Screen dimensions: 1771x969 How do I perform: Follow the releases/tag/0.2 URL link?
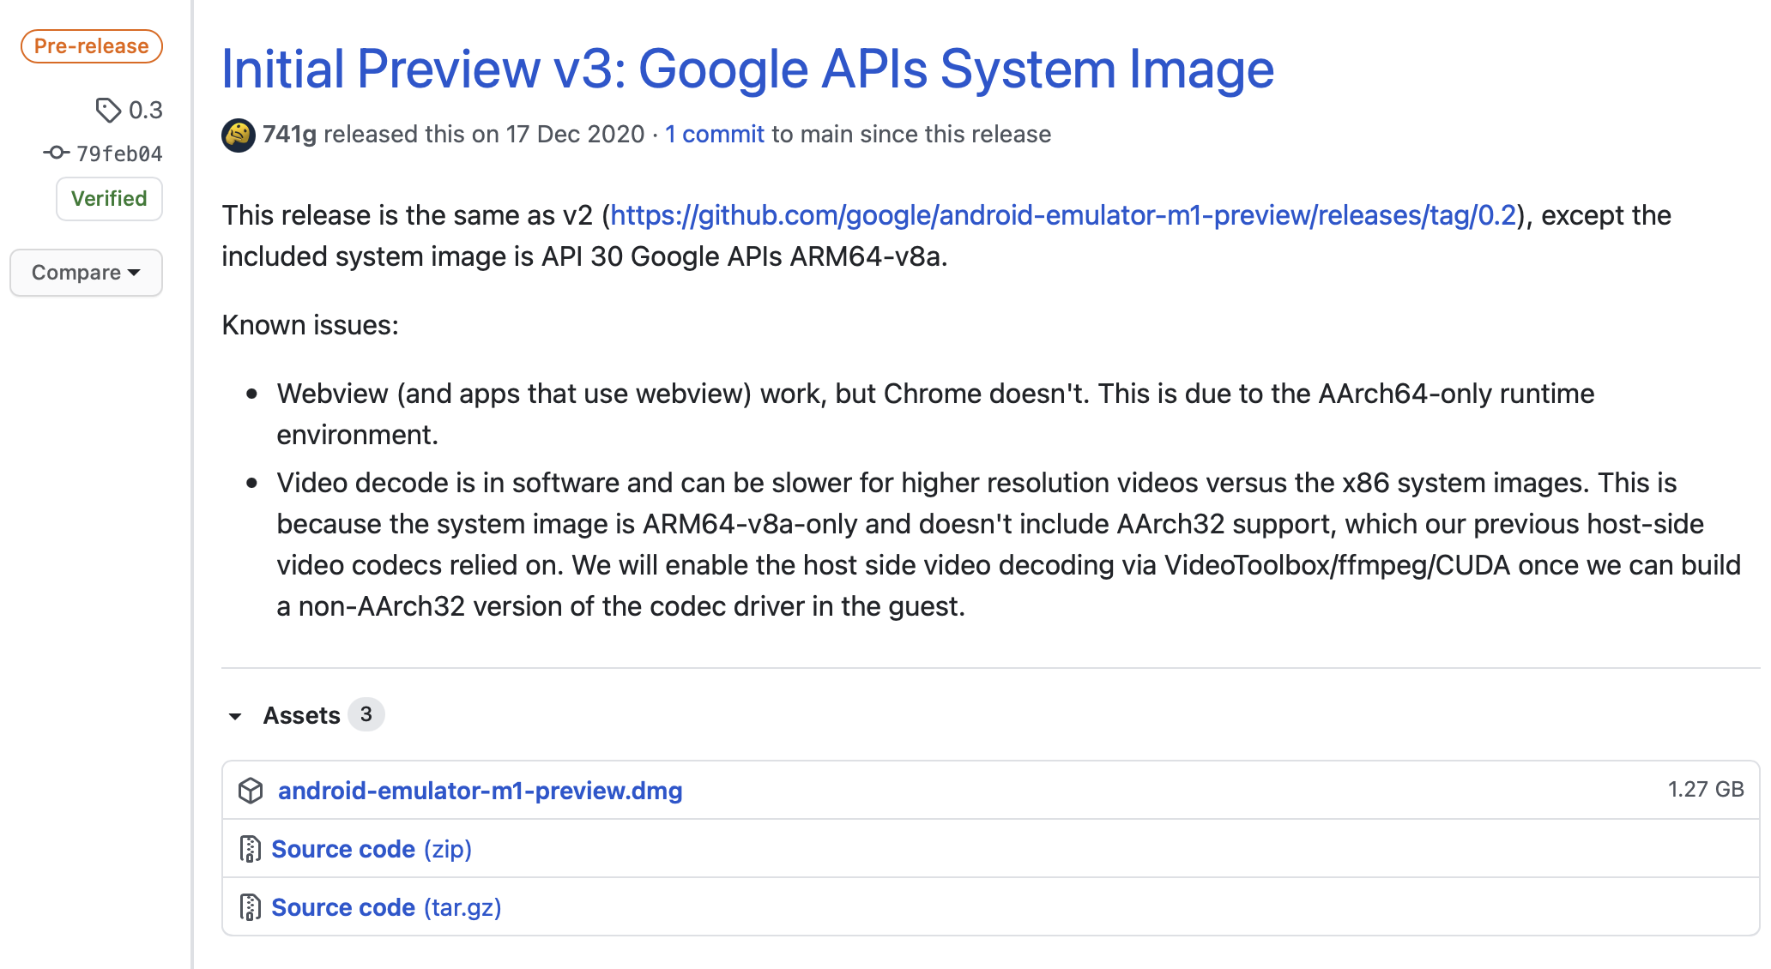[x=1063, y=215]
